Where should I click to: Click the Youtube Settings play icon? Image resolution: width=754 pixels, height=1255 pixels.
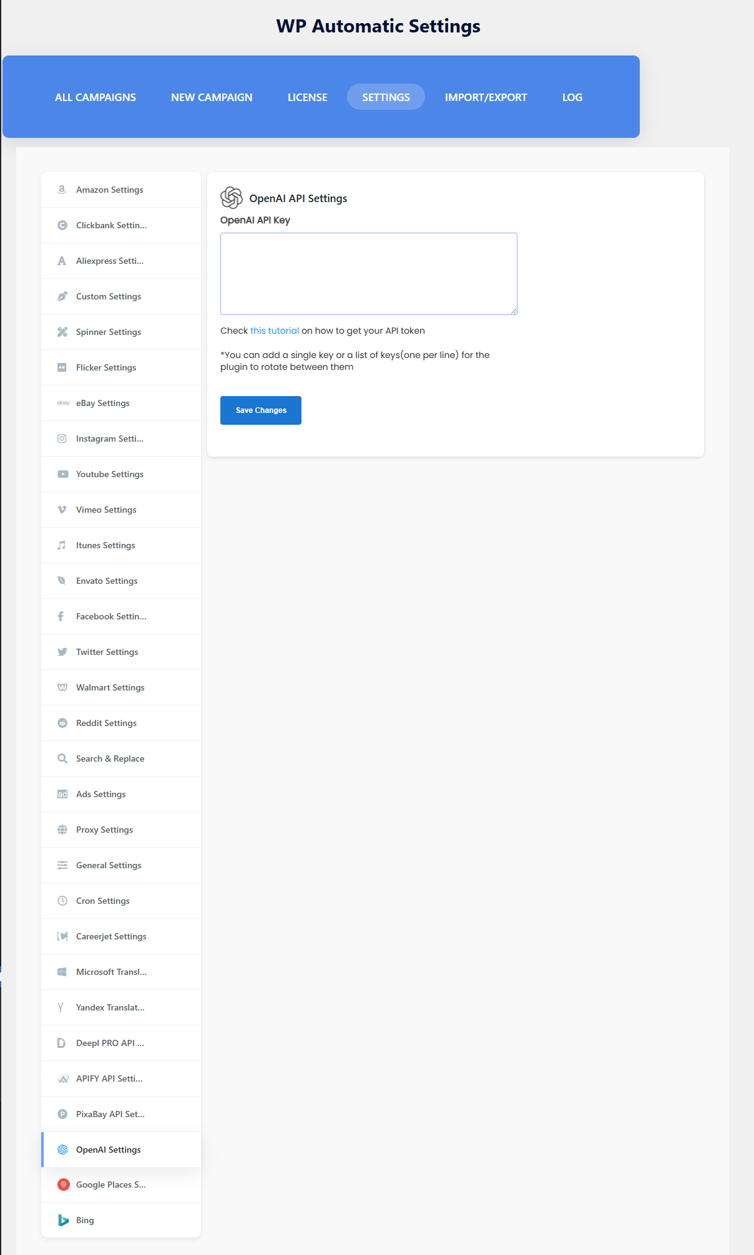coord(62,474)
